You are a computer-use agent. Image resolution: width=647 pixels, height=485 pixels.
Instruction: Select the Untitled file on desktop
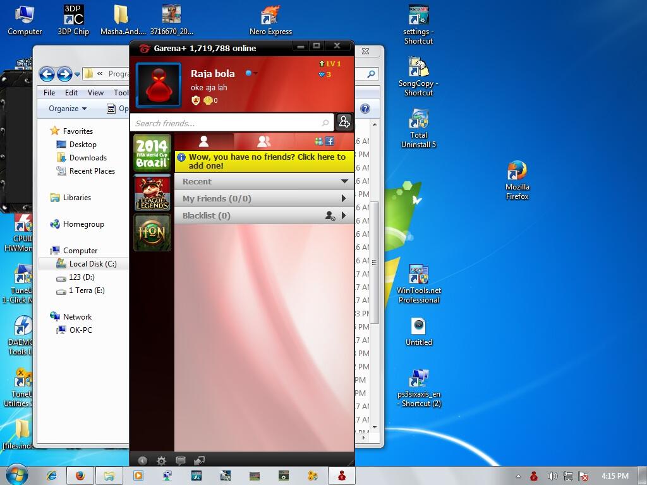pyautogui.click(x=418, y=332)
